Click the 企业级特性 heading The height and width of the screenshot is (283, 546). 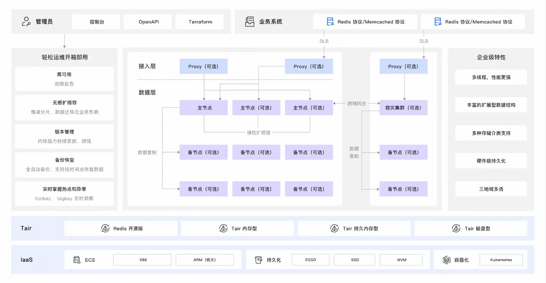(491, 57)
